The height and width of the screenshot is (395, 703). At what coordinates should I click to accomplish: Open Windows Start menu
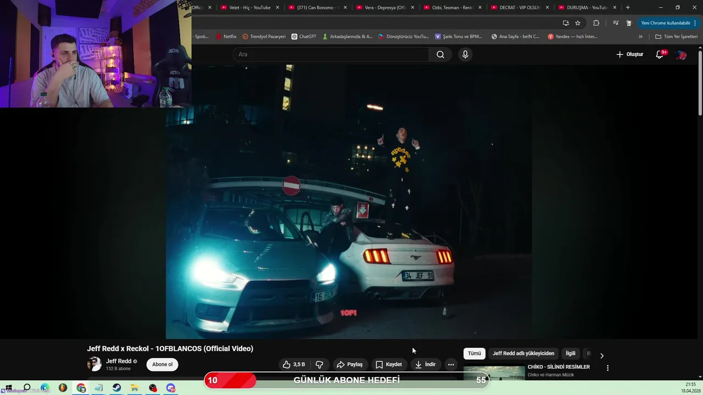[x=8, y=388]
